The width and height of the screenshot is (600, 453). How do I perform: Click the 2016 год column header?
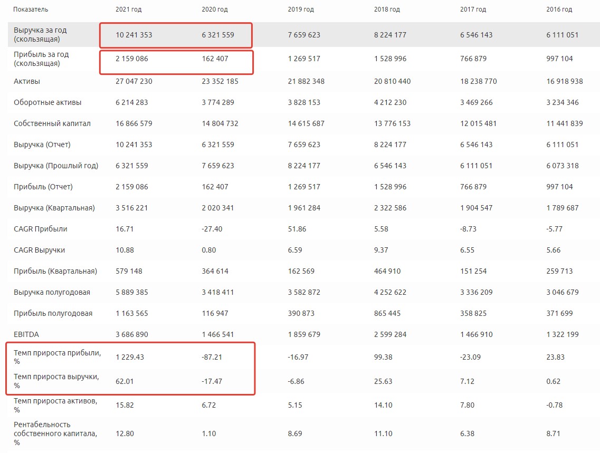pyautogui.click(x=559, y=9)
